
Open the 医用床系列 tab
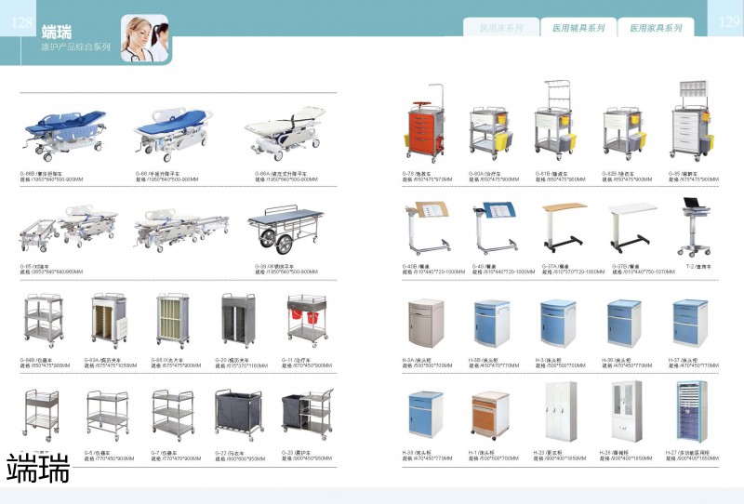coord(500,28)
